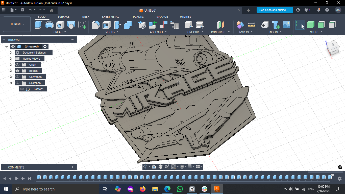Select the Extrude tool in Create
The width and height of the screenshot is (345, 194).
[38, 25]
